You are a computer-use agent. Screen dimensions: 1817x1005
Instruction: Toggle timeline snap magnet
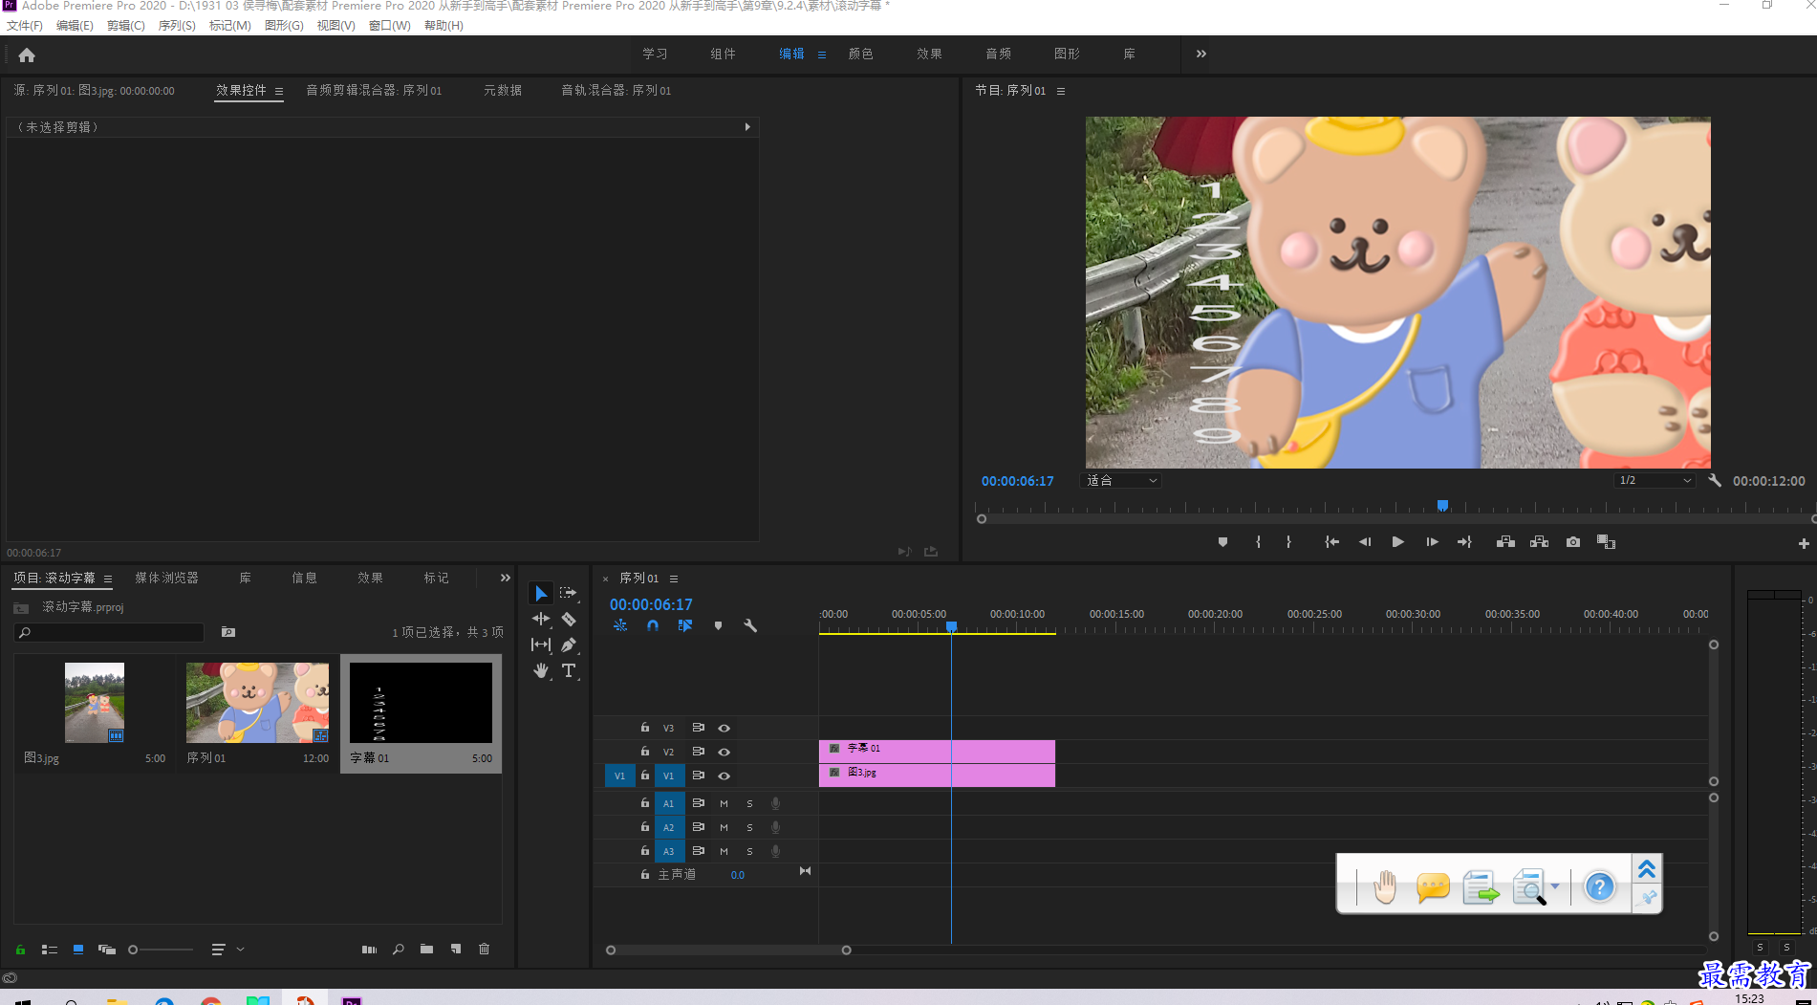tap(652, 625)
